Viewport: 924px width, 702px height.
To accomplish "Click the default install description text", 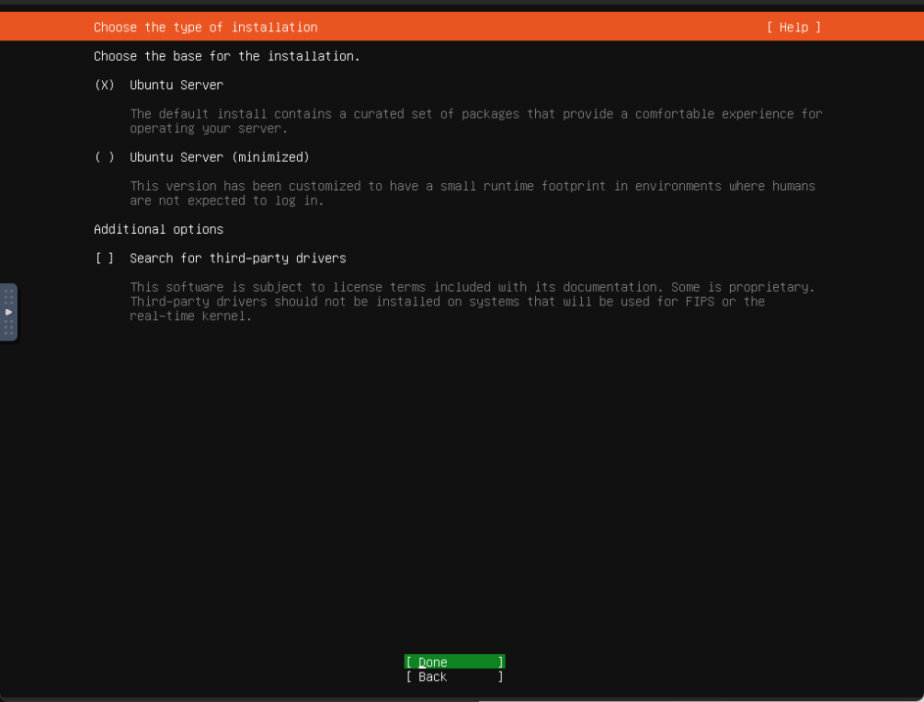I will click(475, 121).
